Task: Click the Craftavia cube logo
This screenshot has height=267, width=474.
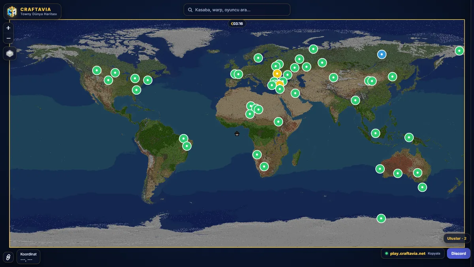Action: coord(12,11)
